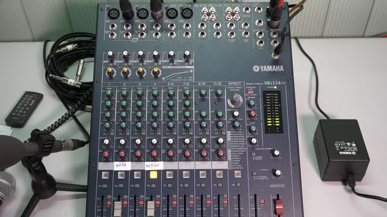Image resolution: width=387 pixels, height=217 pixels.
Task: Click the white PARAMETER knob under program dial
Action: pos(236,114)
